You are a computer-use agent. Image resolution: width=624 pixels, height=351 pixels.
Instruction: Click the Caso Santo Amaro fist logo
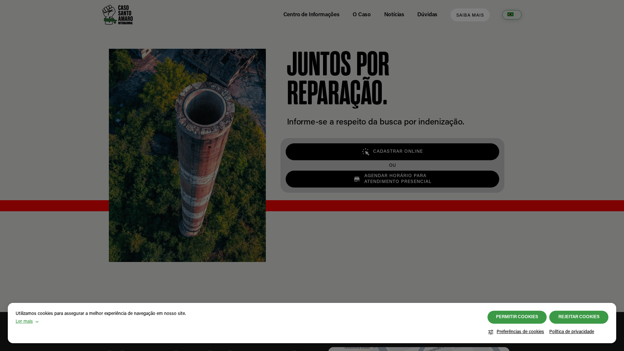pos(118,15)
